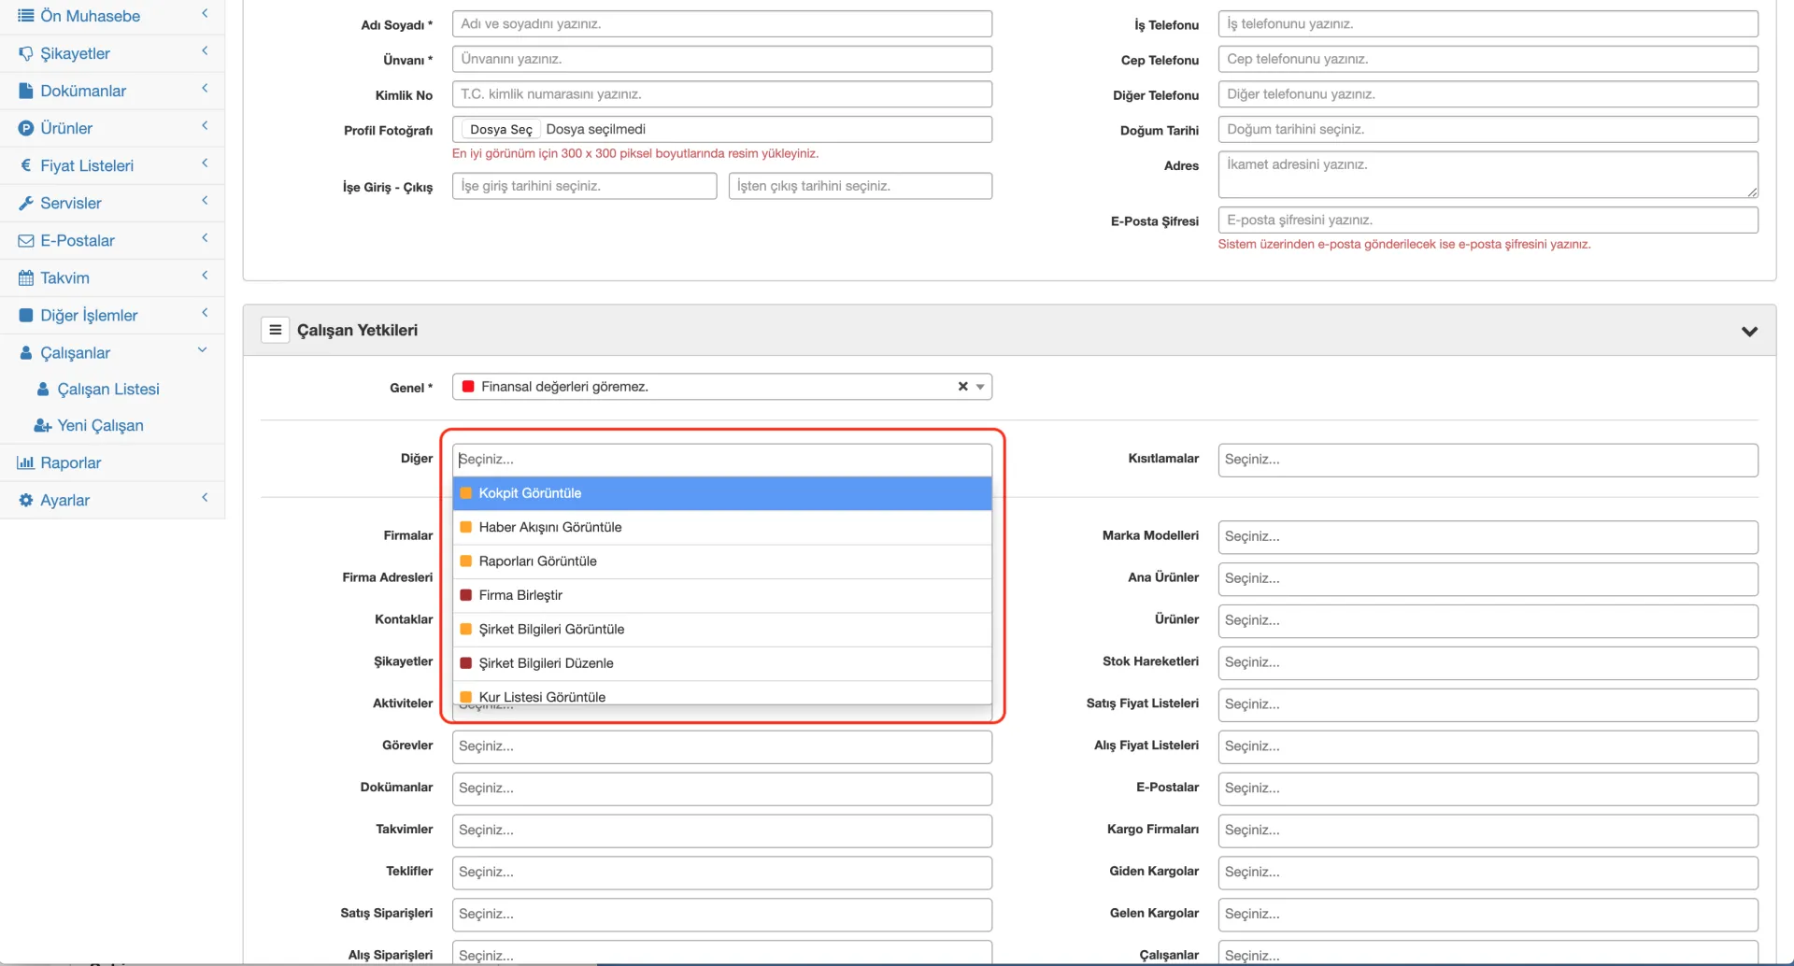The image size is (1794, 966).
Task: Select Kokpit Görüntüle option
Action: tap(722, 493)
